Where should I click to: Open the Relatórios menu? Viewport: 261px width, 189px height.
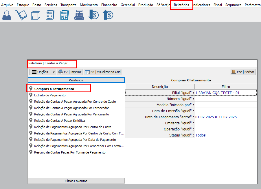point(181,5)
